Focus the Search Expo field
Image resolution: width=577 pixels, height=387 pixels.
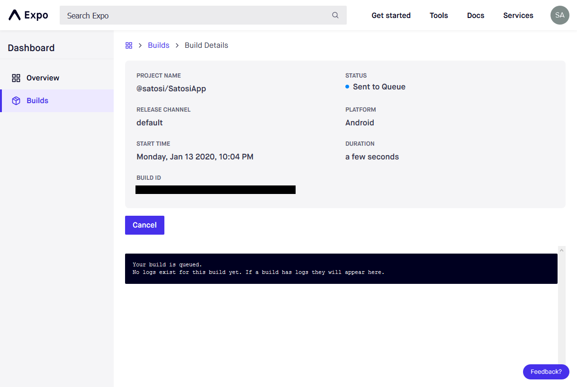pos(203,15)
